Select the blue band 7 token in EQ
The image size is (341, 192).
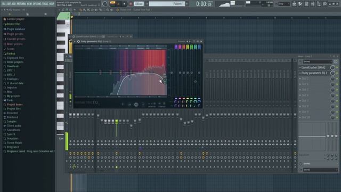click(199, 47)
